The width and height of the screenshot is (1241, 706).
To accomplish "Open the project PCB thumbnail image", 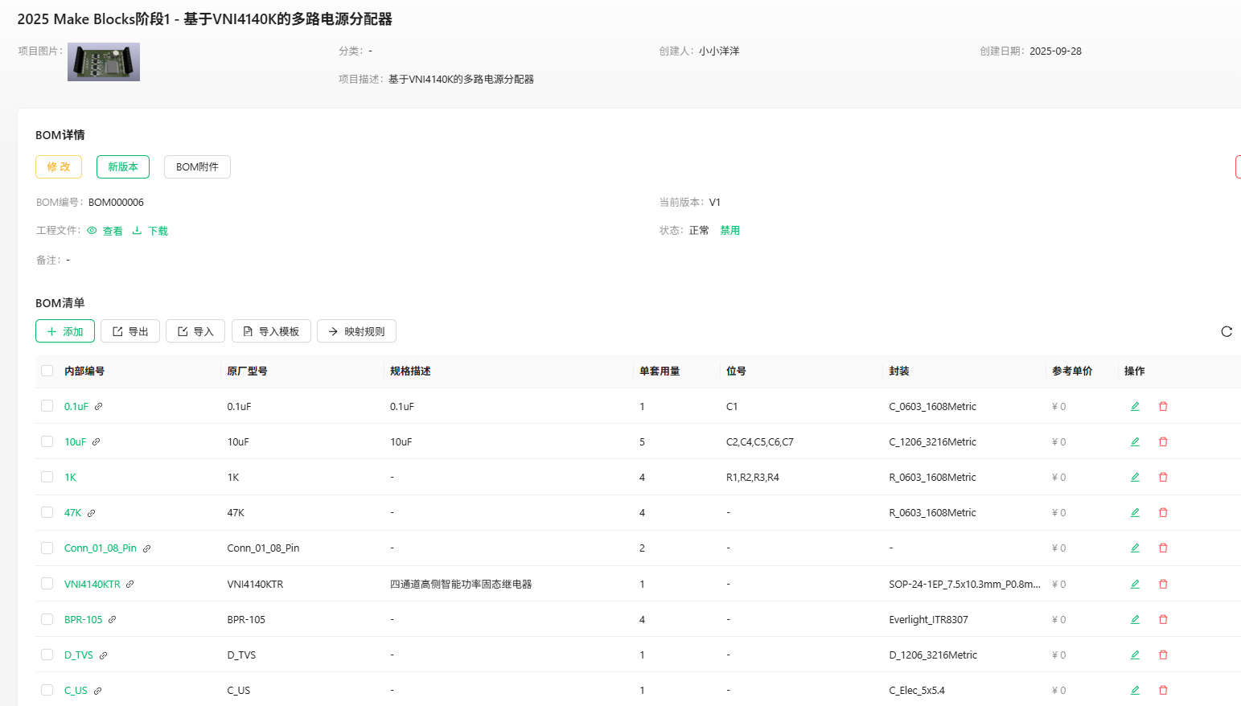I will (104, 62).
